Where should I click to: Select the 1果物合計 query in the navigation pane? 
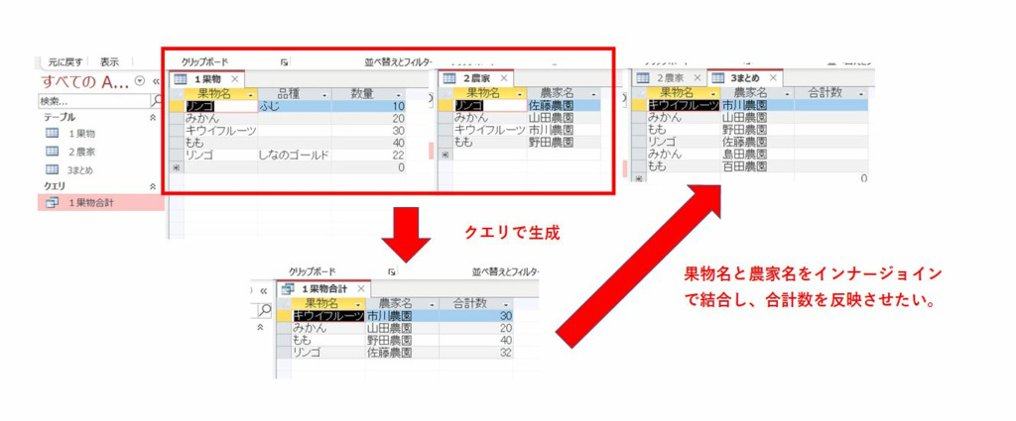pyautogui.click(x=100, y=202)
